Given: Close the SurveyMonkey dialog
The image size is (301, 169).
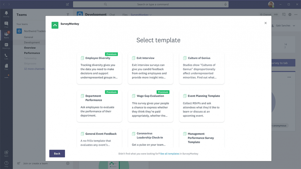Looking at the screenshot, I should click(265, 23).
